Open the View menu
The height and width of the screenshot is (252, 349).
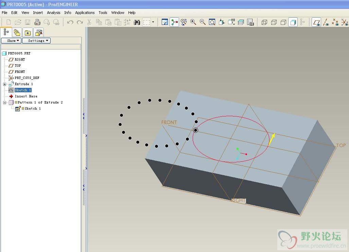[25, 13]
